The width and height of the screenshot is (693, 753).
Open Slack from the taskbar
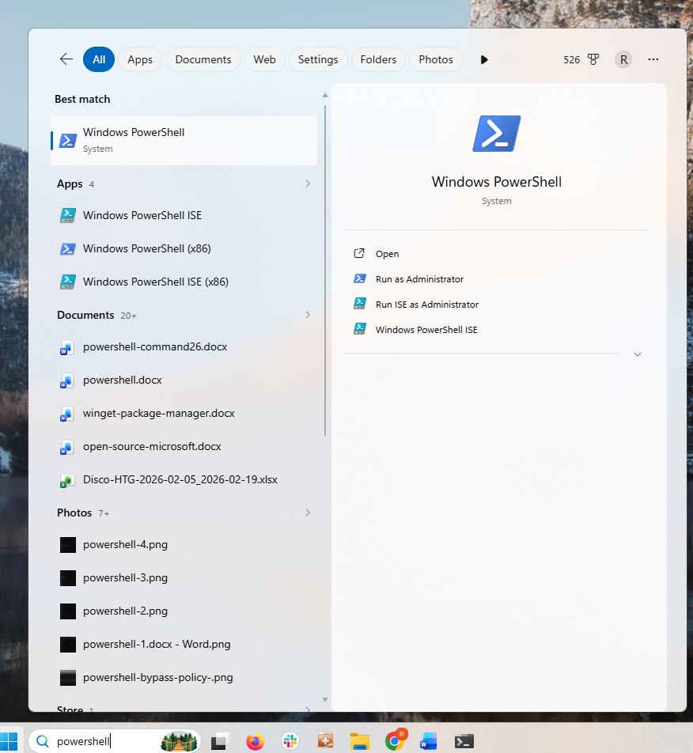[290, 741]
